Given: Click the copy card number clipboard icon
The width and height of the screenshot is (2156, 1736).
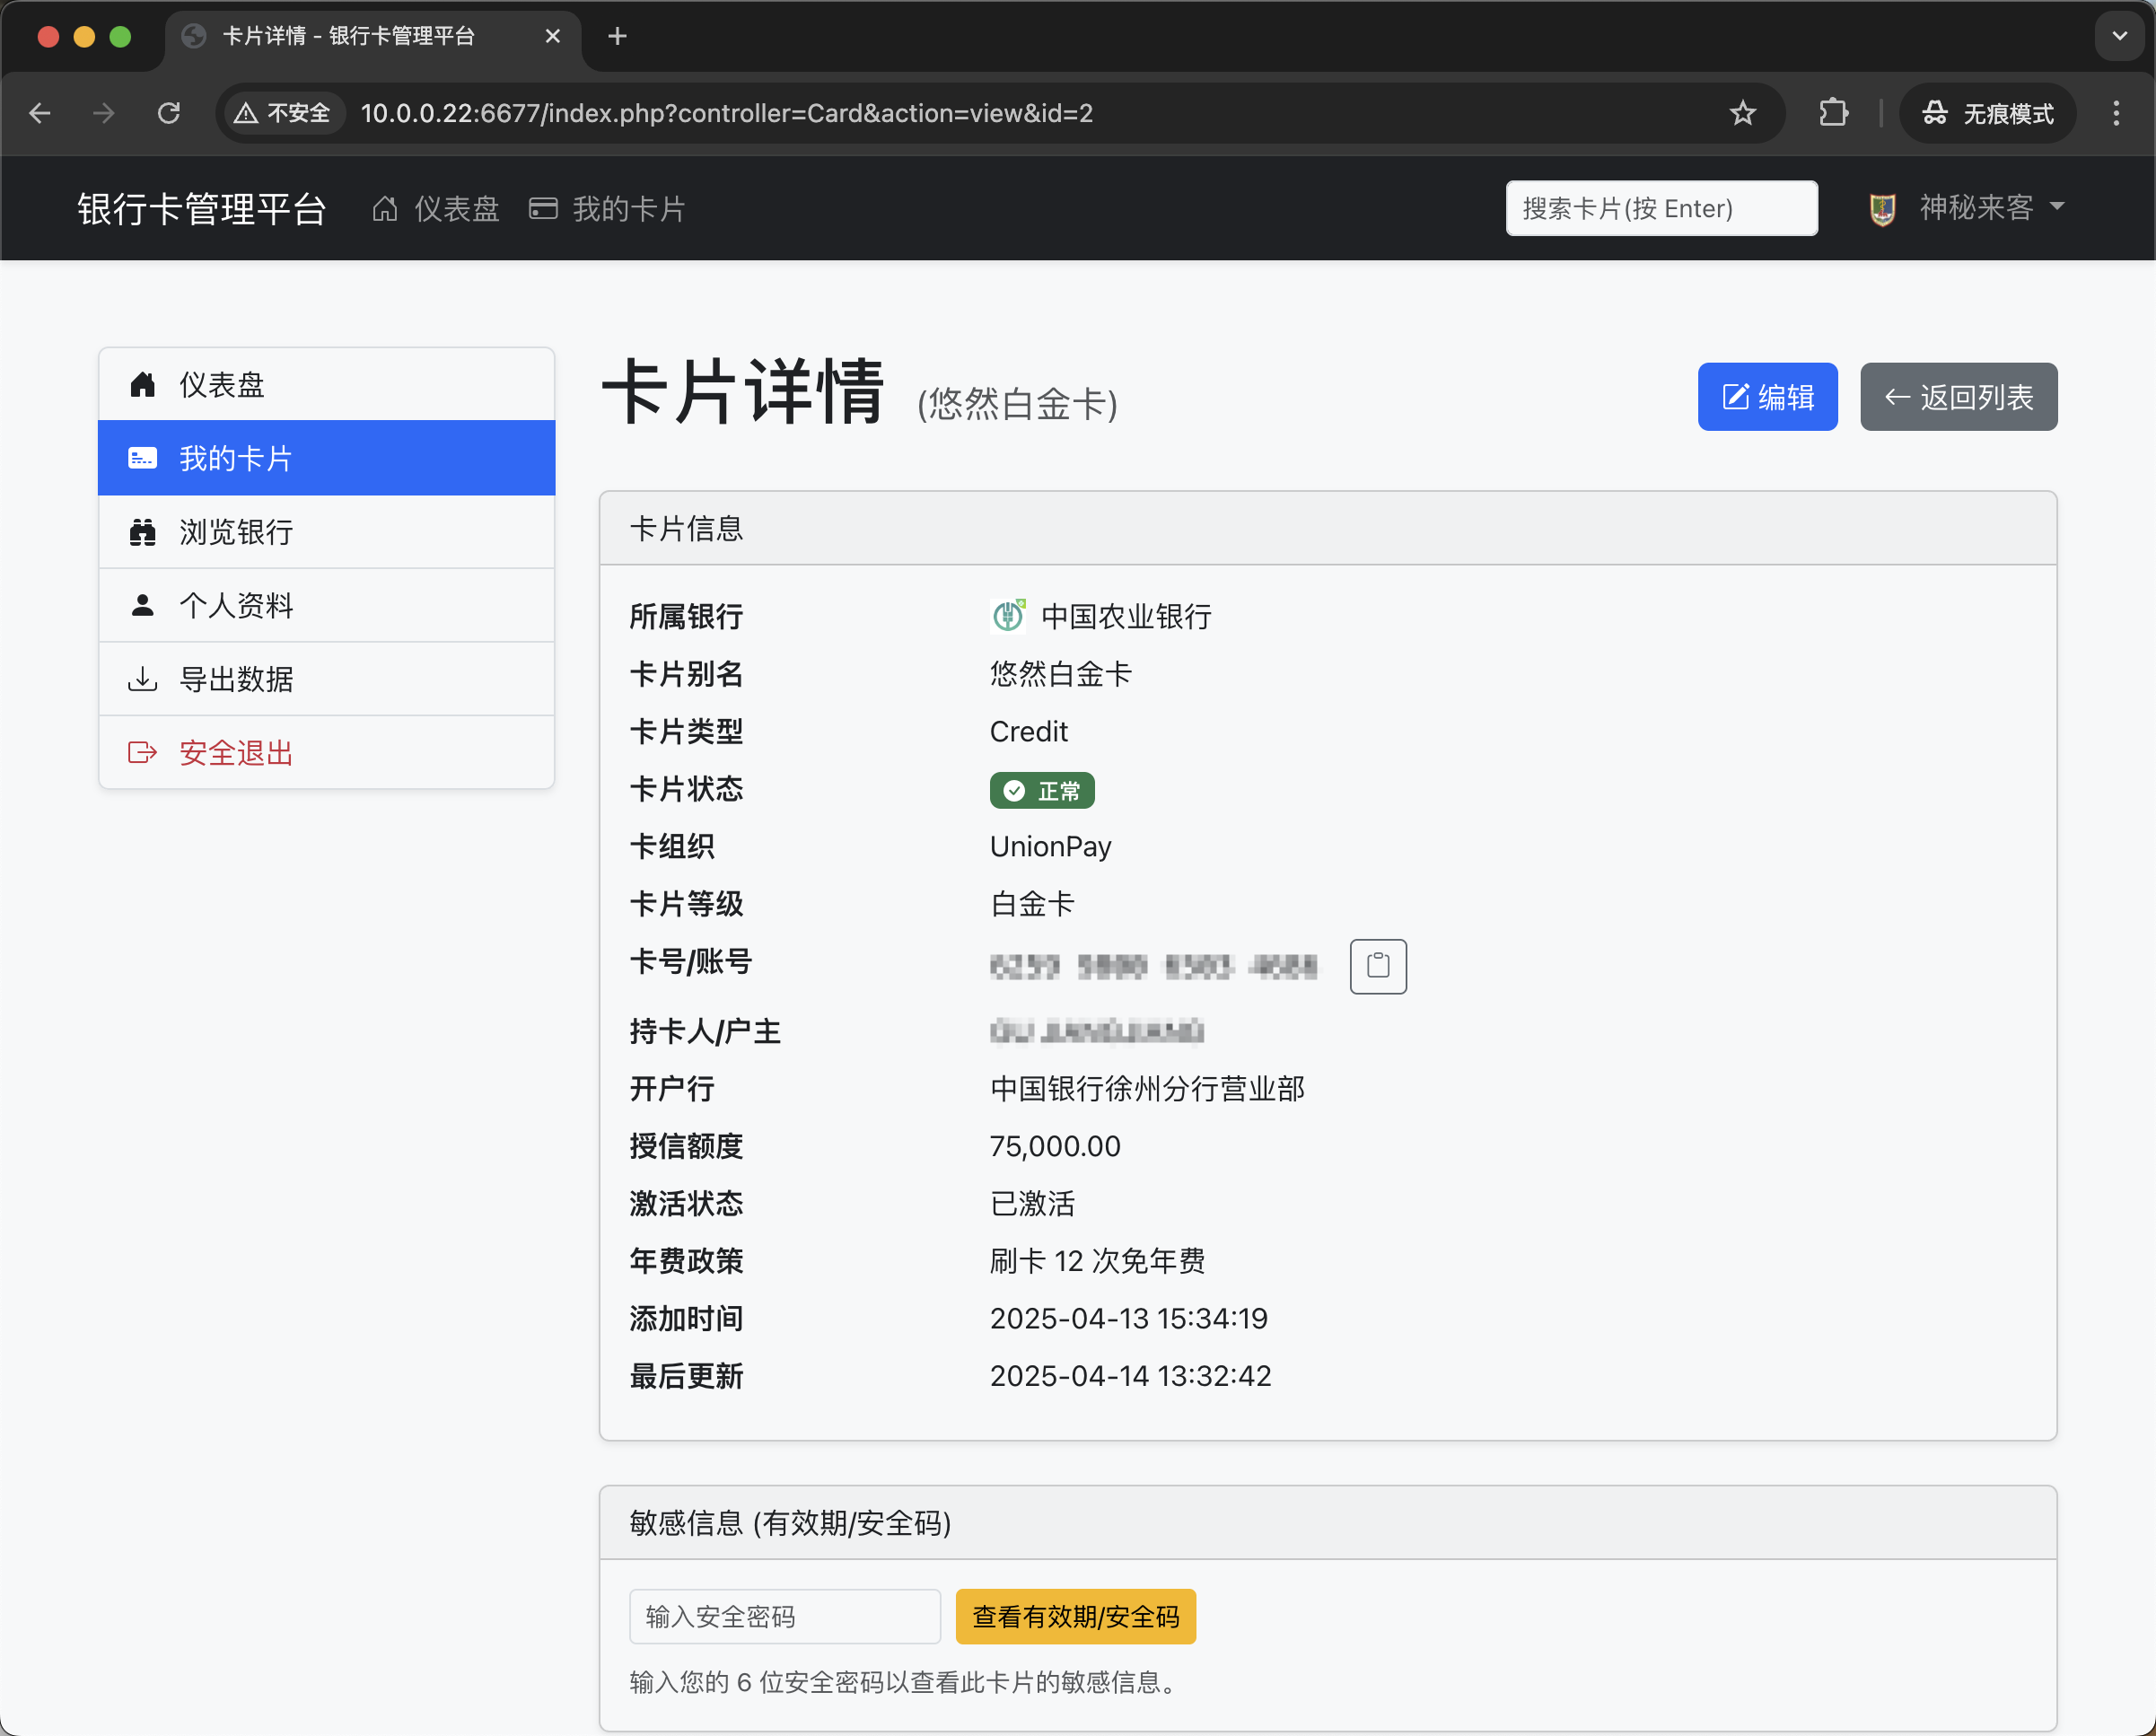Looking at the screenshot, I should (1378, 966).
